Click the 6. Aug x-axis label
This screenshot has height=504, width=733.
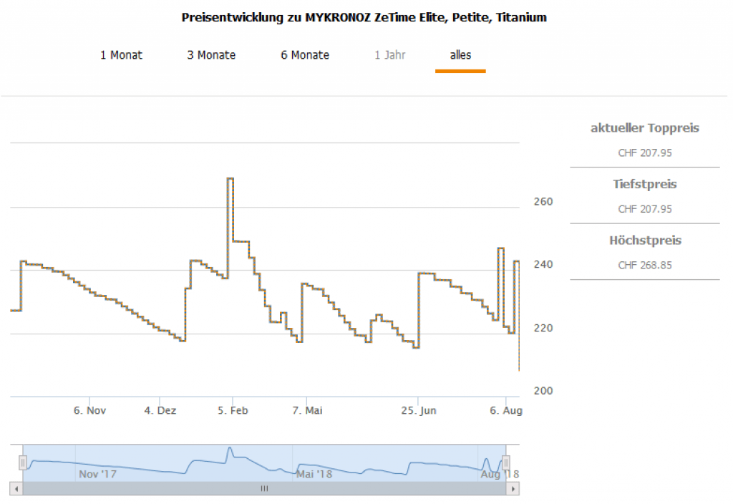click(x=506, y=410)
